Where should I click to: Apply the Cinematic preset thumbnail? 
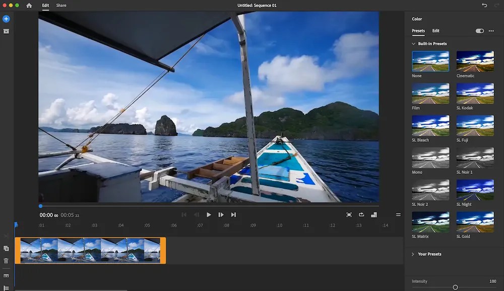click(x=475, y=60)
